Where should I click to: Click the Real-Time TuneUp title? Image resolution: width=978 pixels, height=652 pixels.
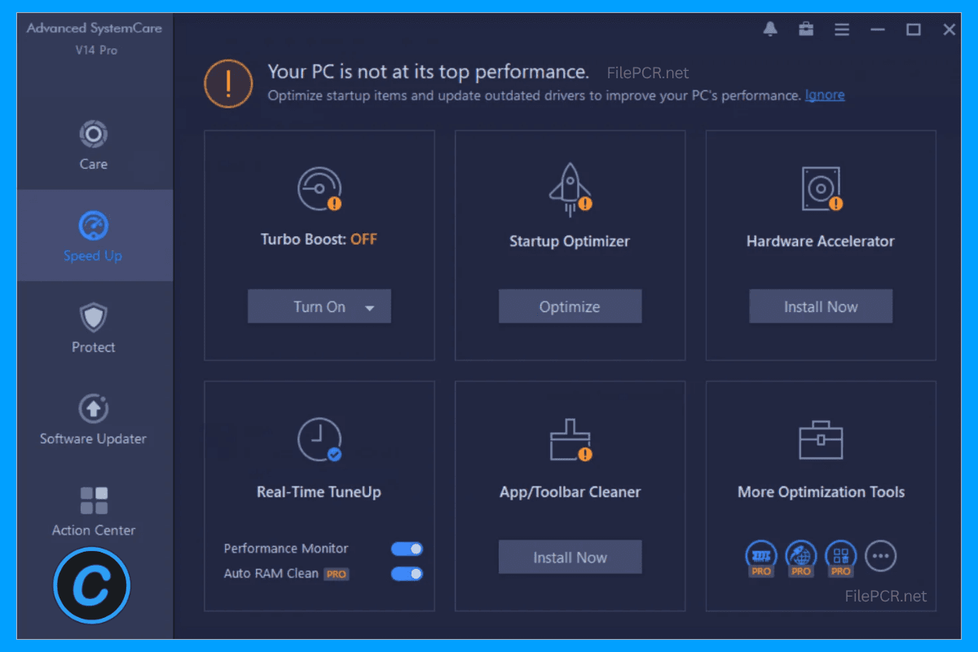tap(319, 492)
